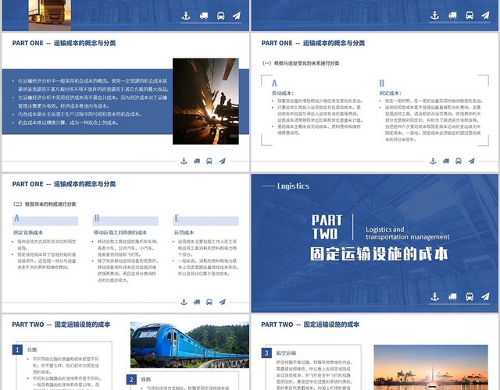
Task: Click the truck icon below the shipyard photo
Action: (197, 161)
